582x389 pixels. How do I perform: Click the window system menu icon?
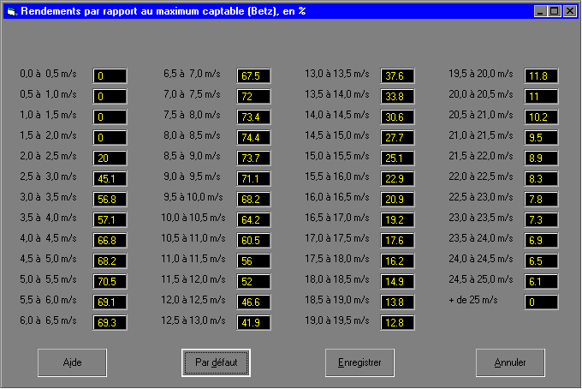click(10, 11)
